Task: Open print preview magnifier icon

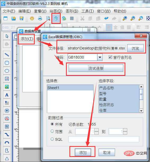Action: click(x=48, y=19)
